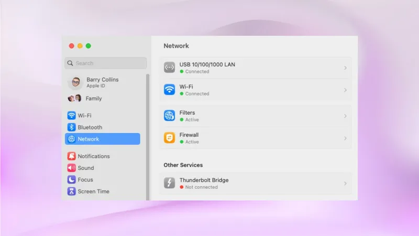The image size is (419, 236).
Task: Open Barry Collins Apple ID
Action: coord(102,82)
